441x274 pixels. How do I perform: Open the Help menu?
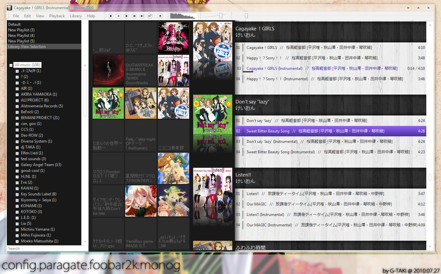coord(91,16)
